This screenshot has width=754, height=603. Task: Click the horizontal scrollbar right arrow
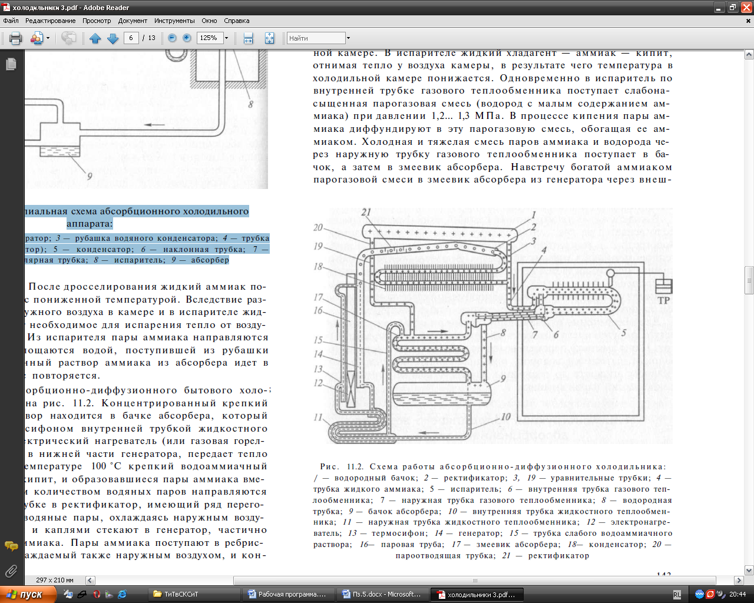(x=739, y=580)
